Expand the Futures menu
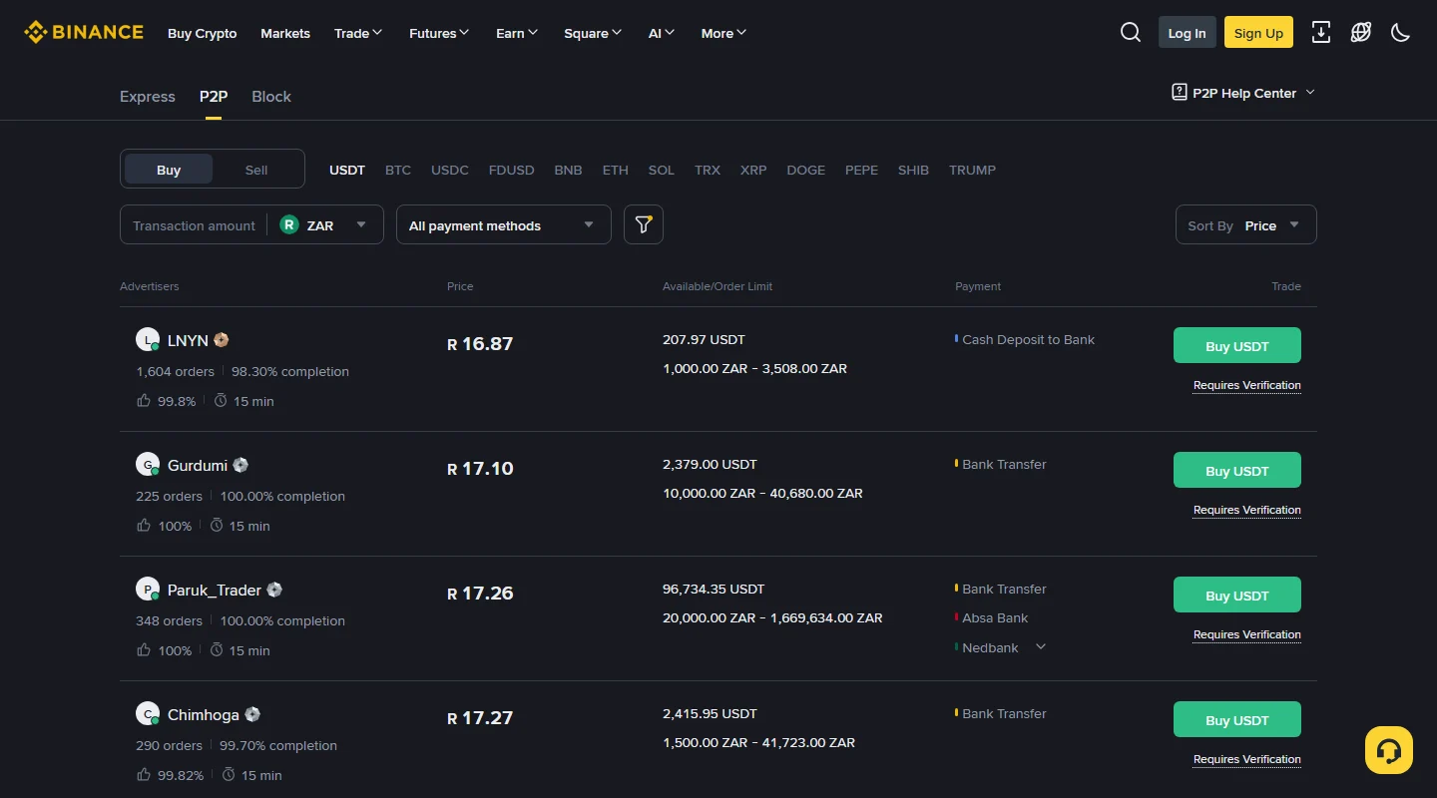Image resolution: width=1437 pixels, height=798 pixels. (x=439, y=33)
